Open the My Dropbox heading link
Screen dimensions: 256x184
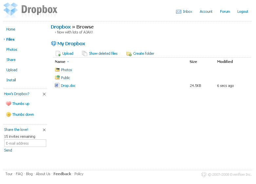click(71, 44)
